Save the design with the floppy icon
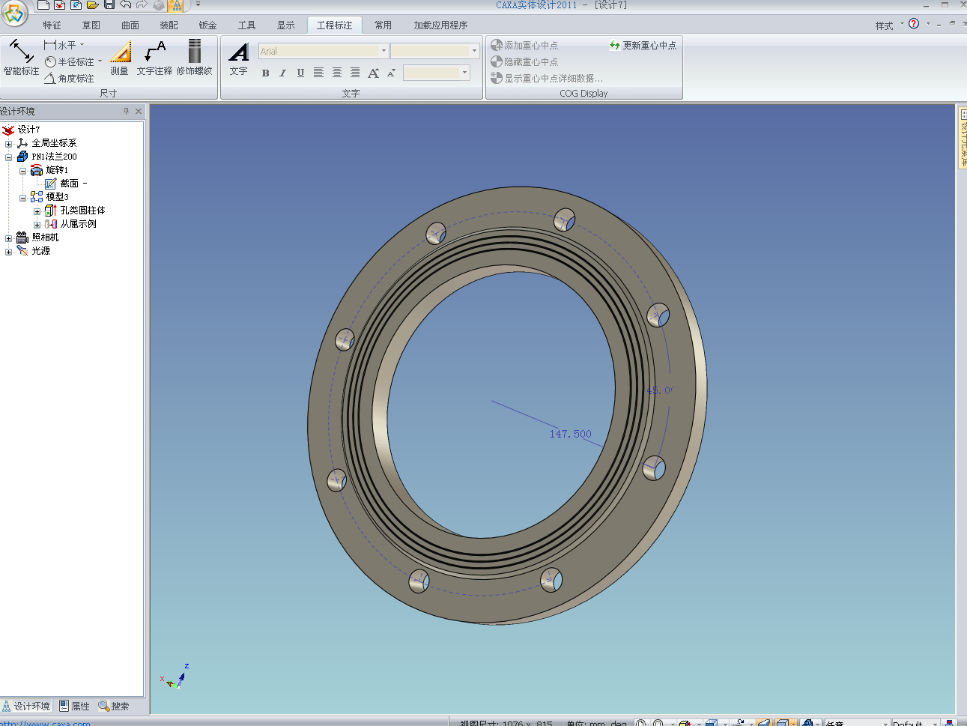The width and height of the screenshot is (967, 726). click(x=109, y=5)
